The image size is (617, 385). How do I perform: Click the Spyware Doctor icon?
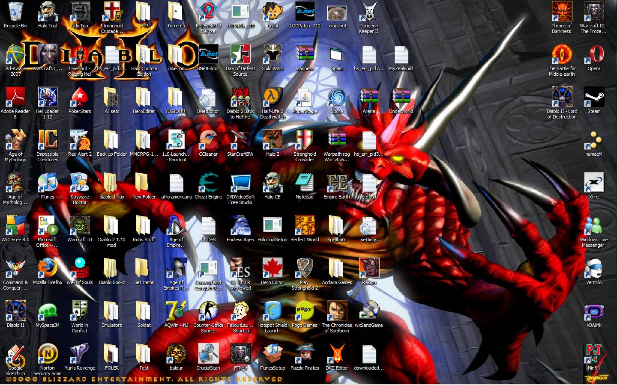tap(80, 183)
